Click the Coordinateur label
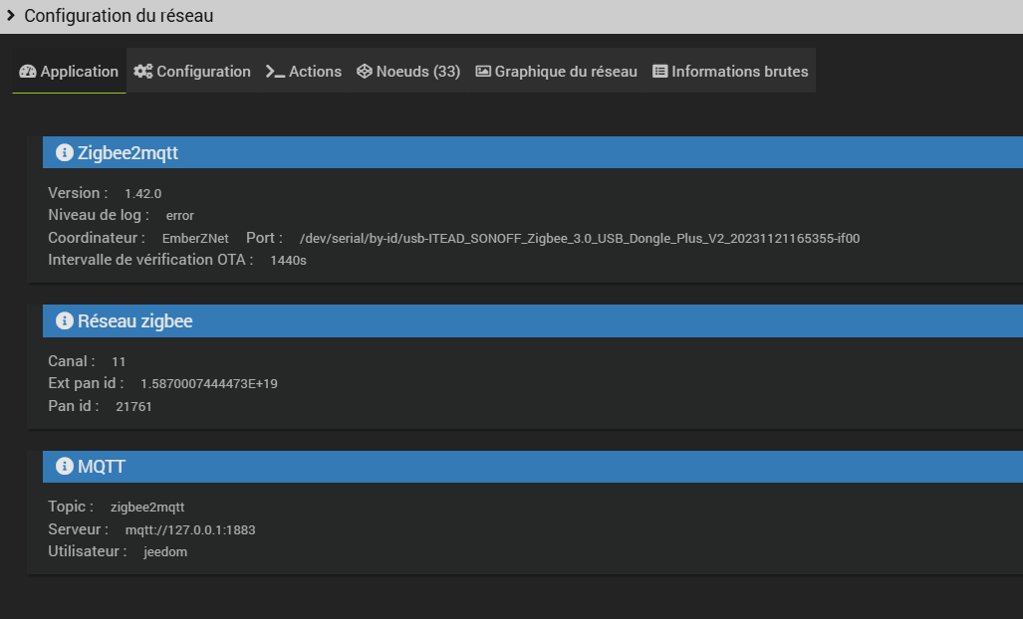The image size is (1023, 619). (x=97, y=238)
